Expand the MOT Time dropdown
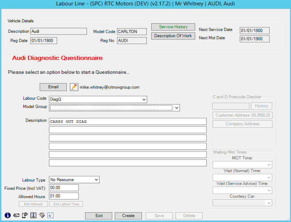 (x=269, y=165)
